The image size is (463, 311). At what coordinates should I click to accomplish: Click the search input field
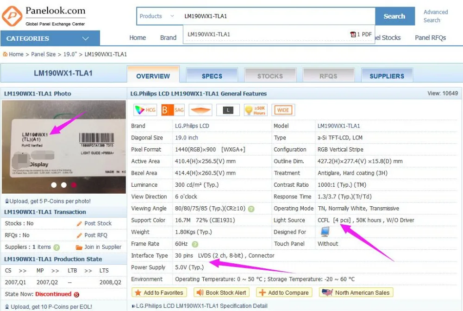coord(277,16)
